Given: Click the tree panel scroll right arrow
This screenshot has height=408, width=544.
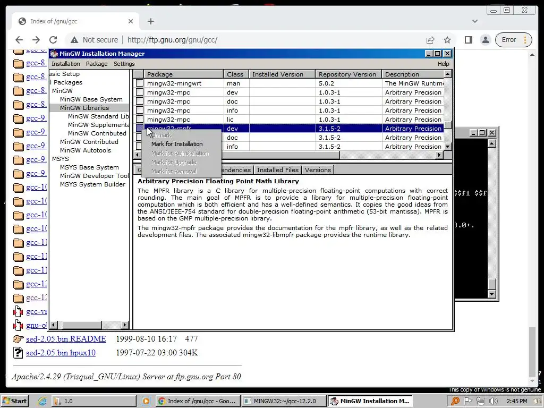Looking at the screenshot, I should (x=125, y=325).
